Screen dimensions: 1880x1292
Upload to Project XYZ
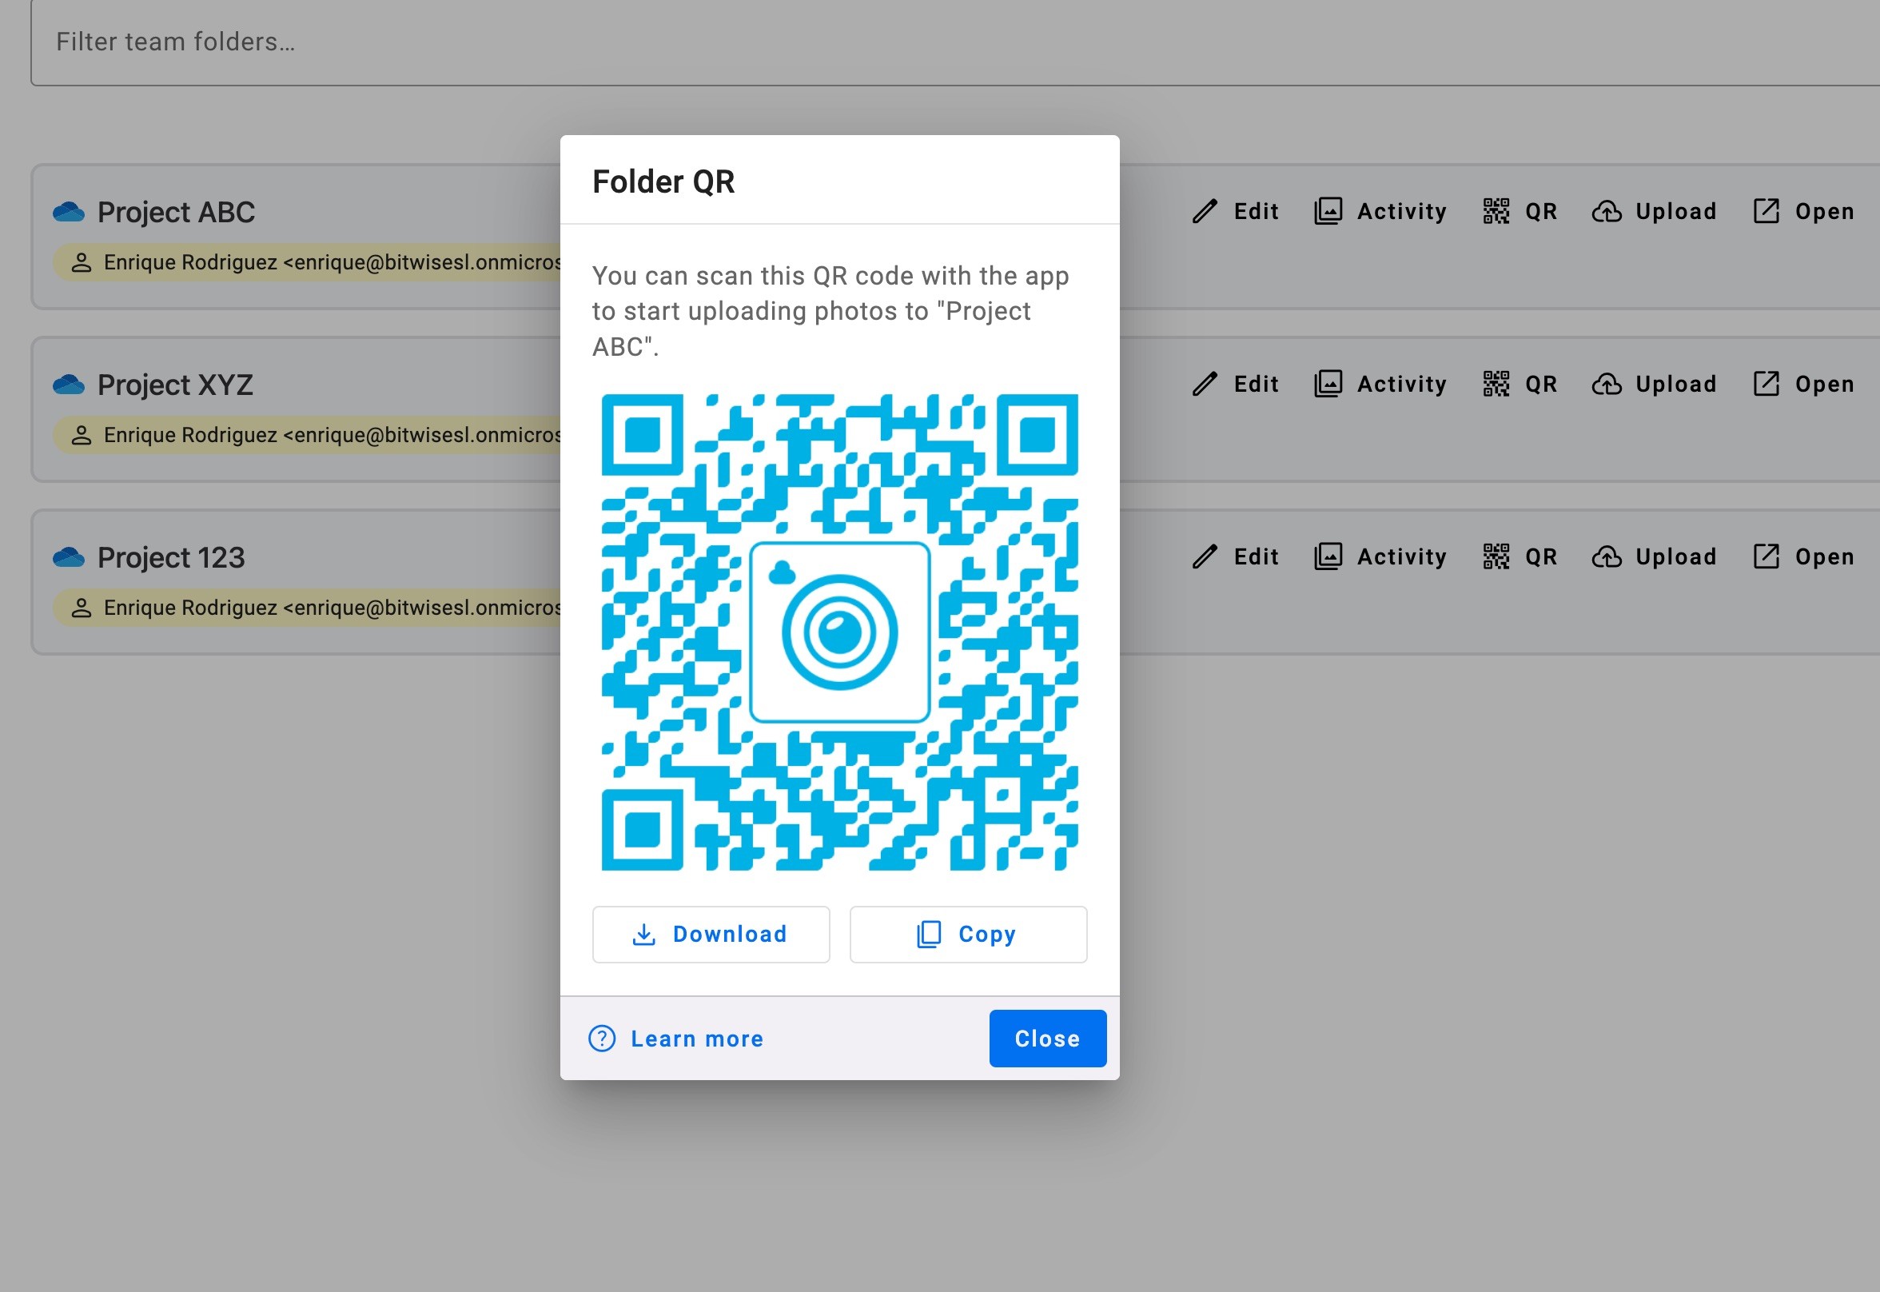(x=1655, y=384)
